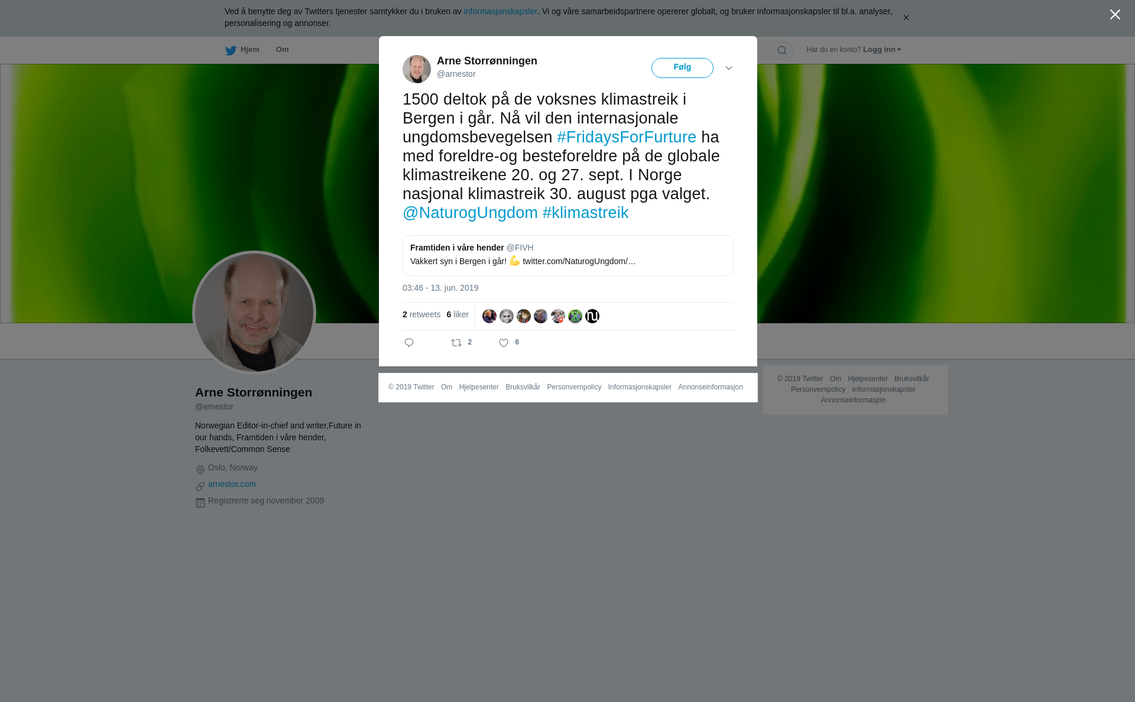Dismiss the cookie notice with small X

pyautogui.click(x=906, y=18)
